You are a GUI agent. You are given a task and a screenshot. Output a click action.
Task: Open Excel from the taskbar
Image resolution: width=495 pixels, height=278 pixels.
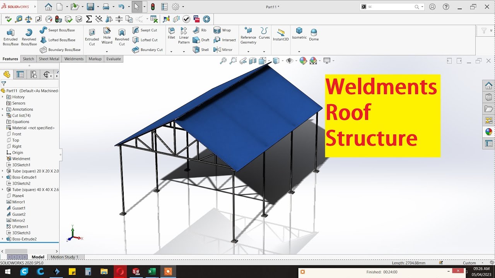point(152,271)
